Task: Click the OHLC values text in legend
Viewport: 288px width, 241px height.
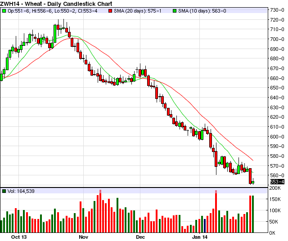Action: tap(53, 11)
